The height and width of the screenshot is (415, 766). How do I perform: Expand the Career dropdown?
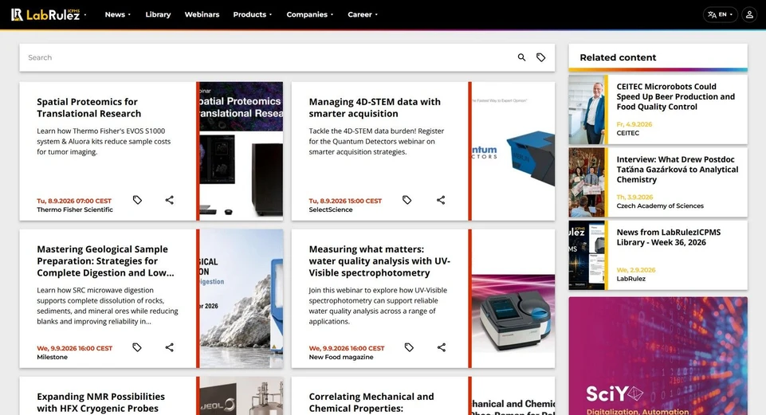click(x=363, y=14)
